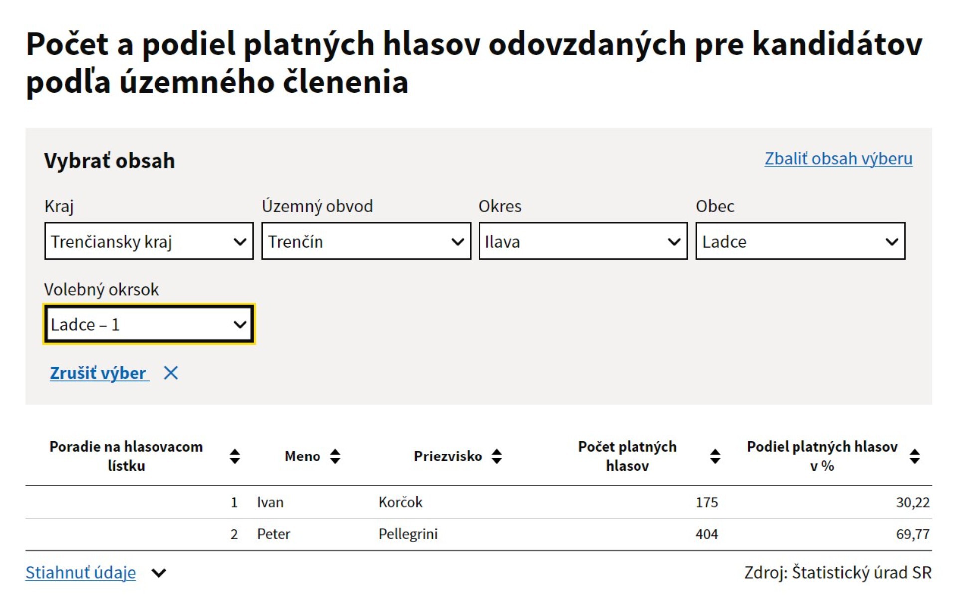Sort by Priezvisko column arrows

pos(497,456)
